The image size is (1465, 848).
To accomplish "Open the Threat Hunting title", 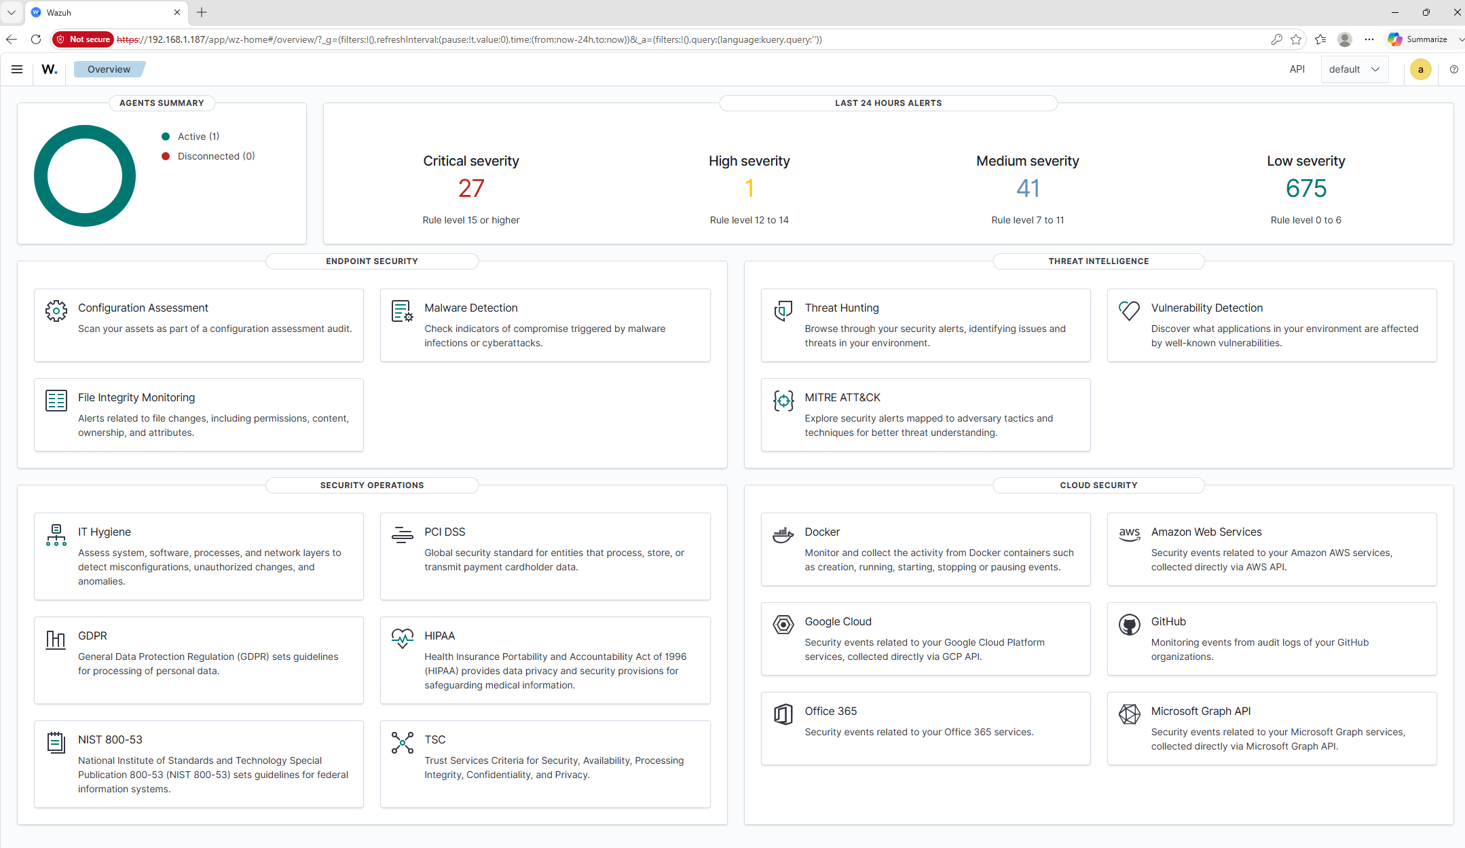I will pos(842,308).
